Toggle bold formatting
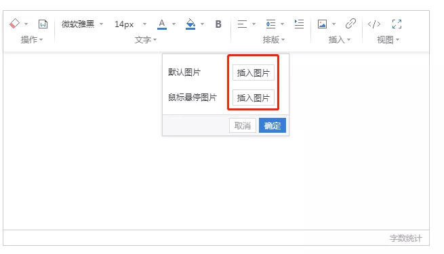The image size is (444, 254). [218, 24]
